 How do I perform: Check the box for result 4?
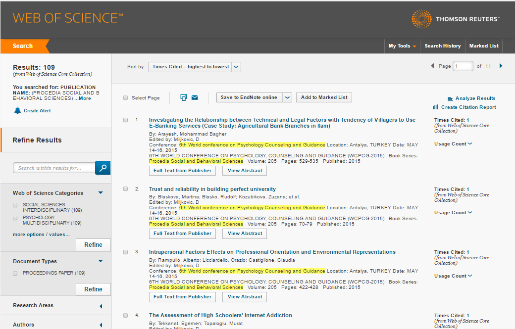pos(125,316)
